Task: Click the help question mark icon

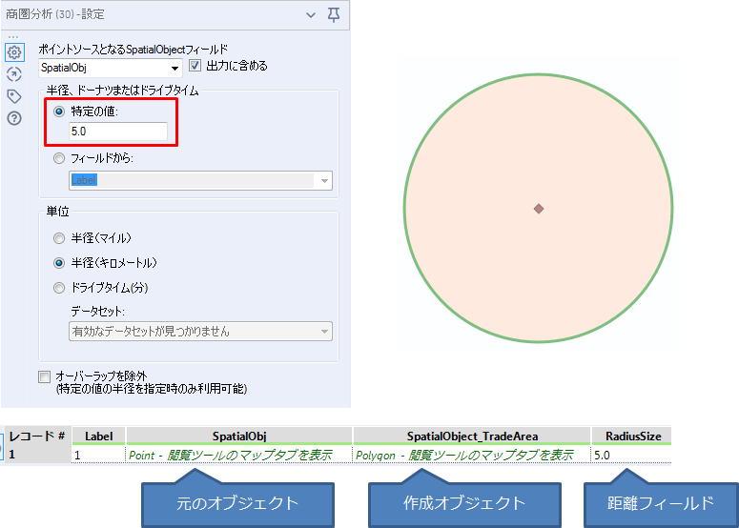Action: tap(13, 118)
